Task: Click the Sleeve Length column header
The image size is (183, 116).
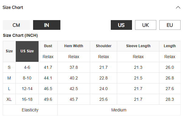Action: coord(138,46)
